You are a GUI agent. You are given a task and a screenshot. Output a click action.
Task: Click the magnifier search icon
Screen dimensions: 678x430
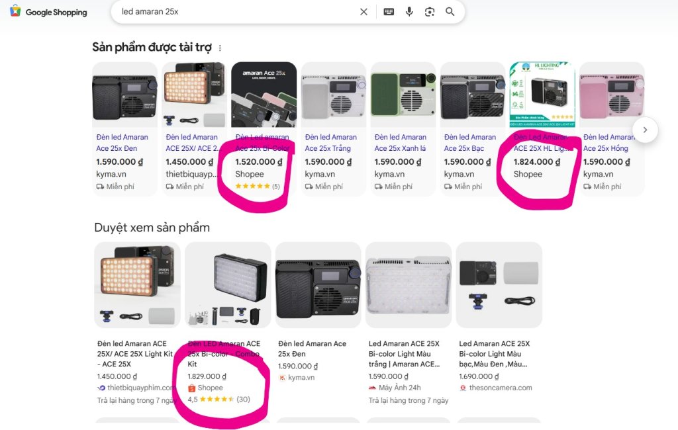point(450,12)
